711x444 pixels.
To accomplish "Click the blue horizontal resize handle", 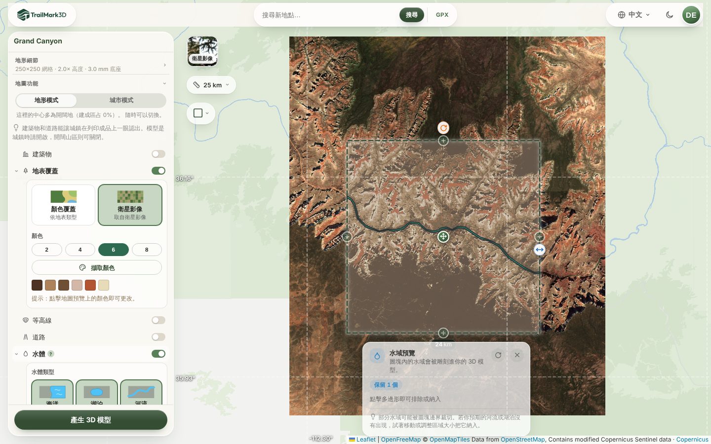I will (540, 250).
